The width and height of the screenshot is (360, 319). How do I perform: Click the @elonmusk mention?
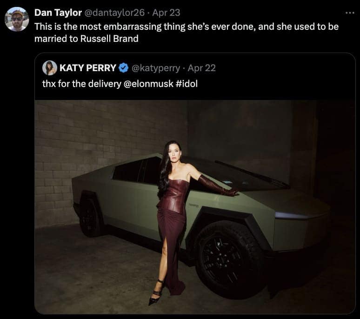click(149, 85)
